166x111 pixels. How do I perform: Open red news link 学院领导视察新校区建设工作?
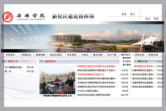(x=91, y=74)
